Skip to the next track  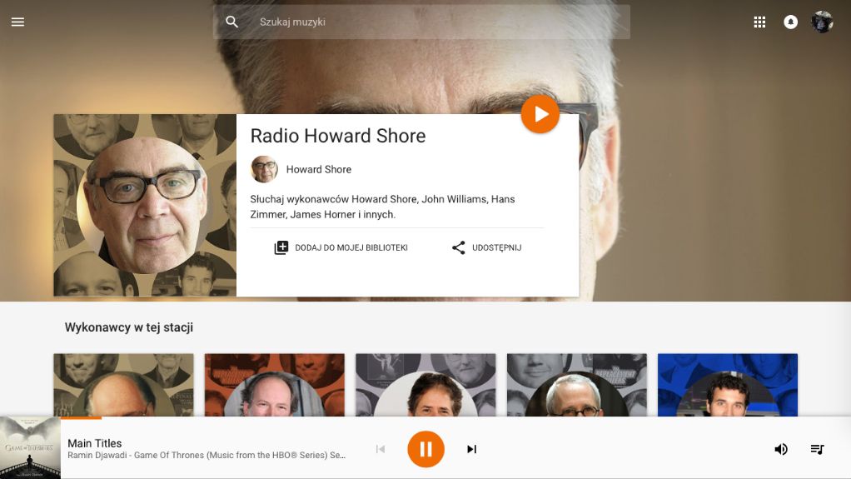coord(471,449)
